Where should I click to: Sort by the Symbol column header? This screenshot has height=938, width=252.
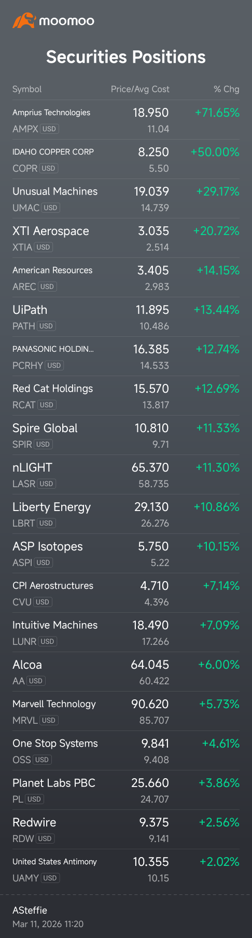(x=27, y=89)
